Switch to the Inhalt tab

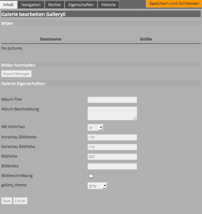[x=8, y=5]
